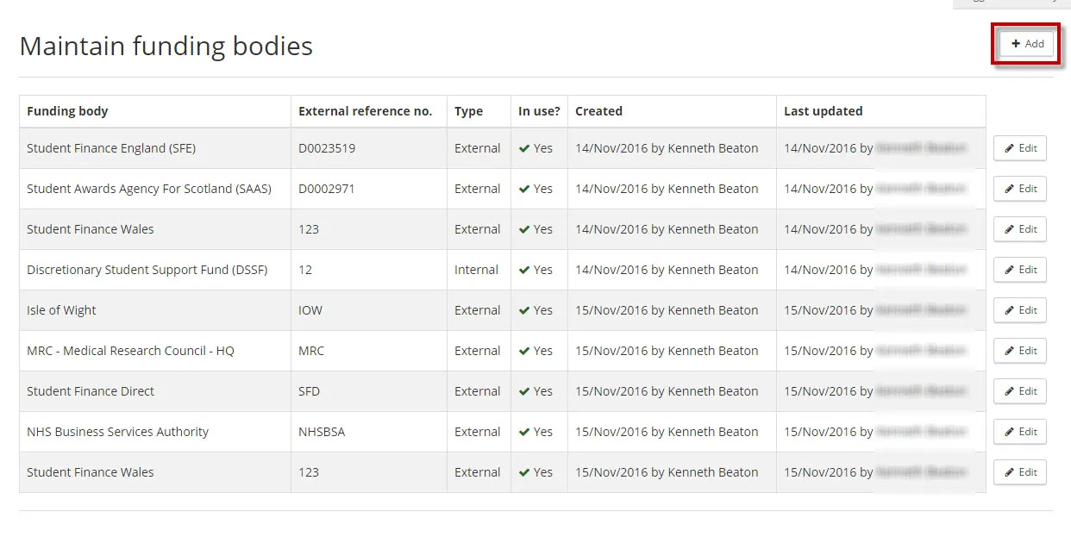Click the 'External reference no.' column header
This screenshot has width=1071, height=549.
point(365,111)
